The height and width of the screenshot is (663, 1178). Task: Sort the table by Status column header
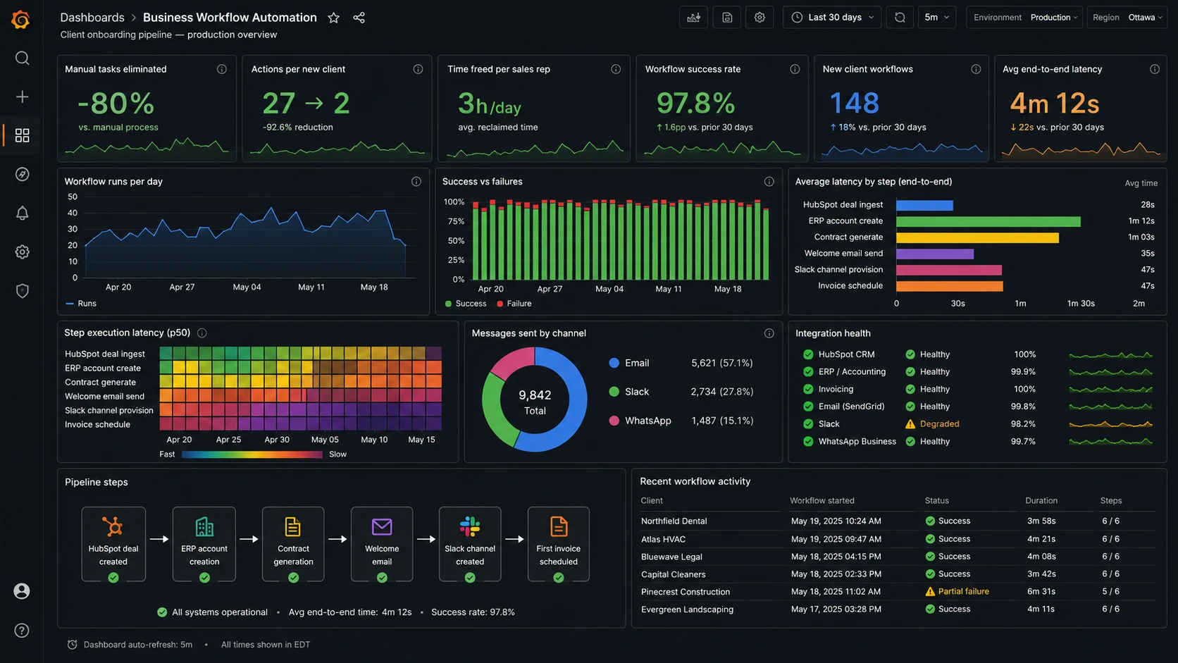click(937, 501)
